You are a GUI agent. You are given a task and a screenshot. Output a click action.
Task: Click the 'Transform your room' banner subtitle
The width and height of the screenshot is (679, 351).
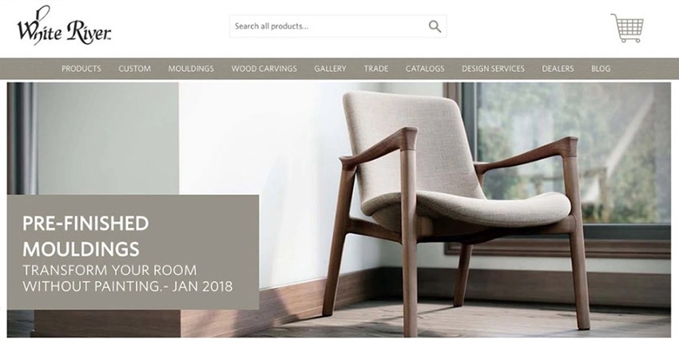128,278
